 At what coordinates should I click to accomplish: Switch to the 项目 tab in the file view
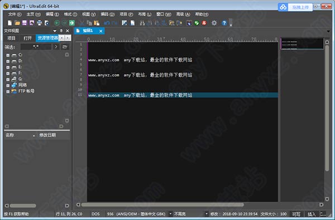point(11,38)
